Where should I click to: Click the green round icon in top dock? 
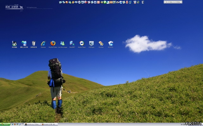105,2
